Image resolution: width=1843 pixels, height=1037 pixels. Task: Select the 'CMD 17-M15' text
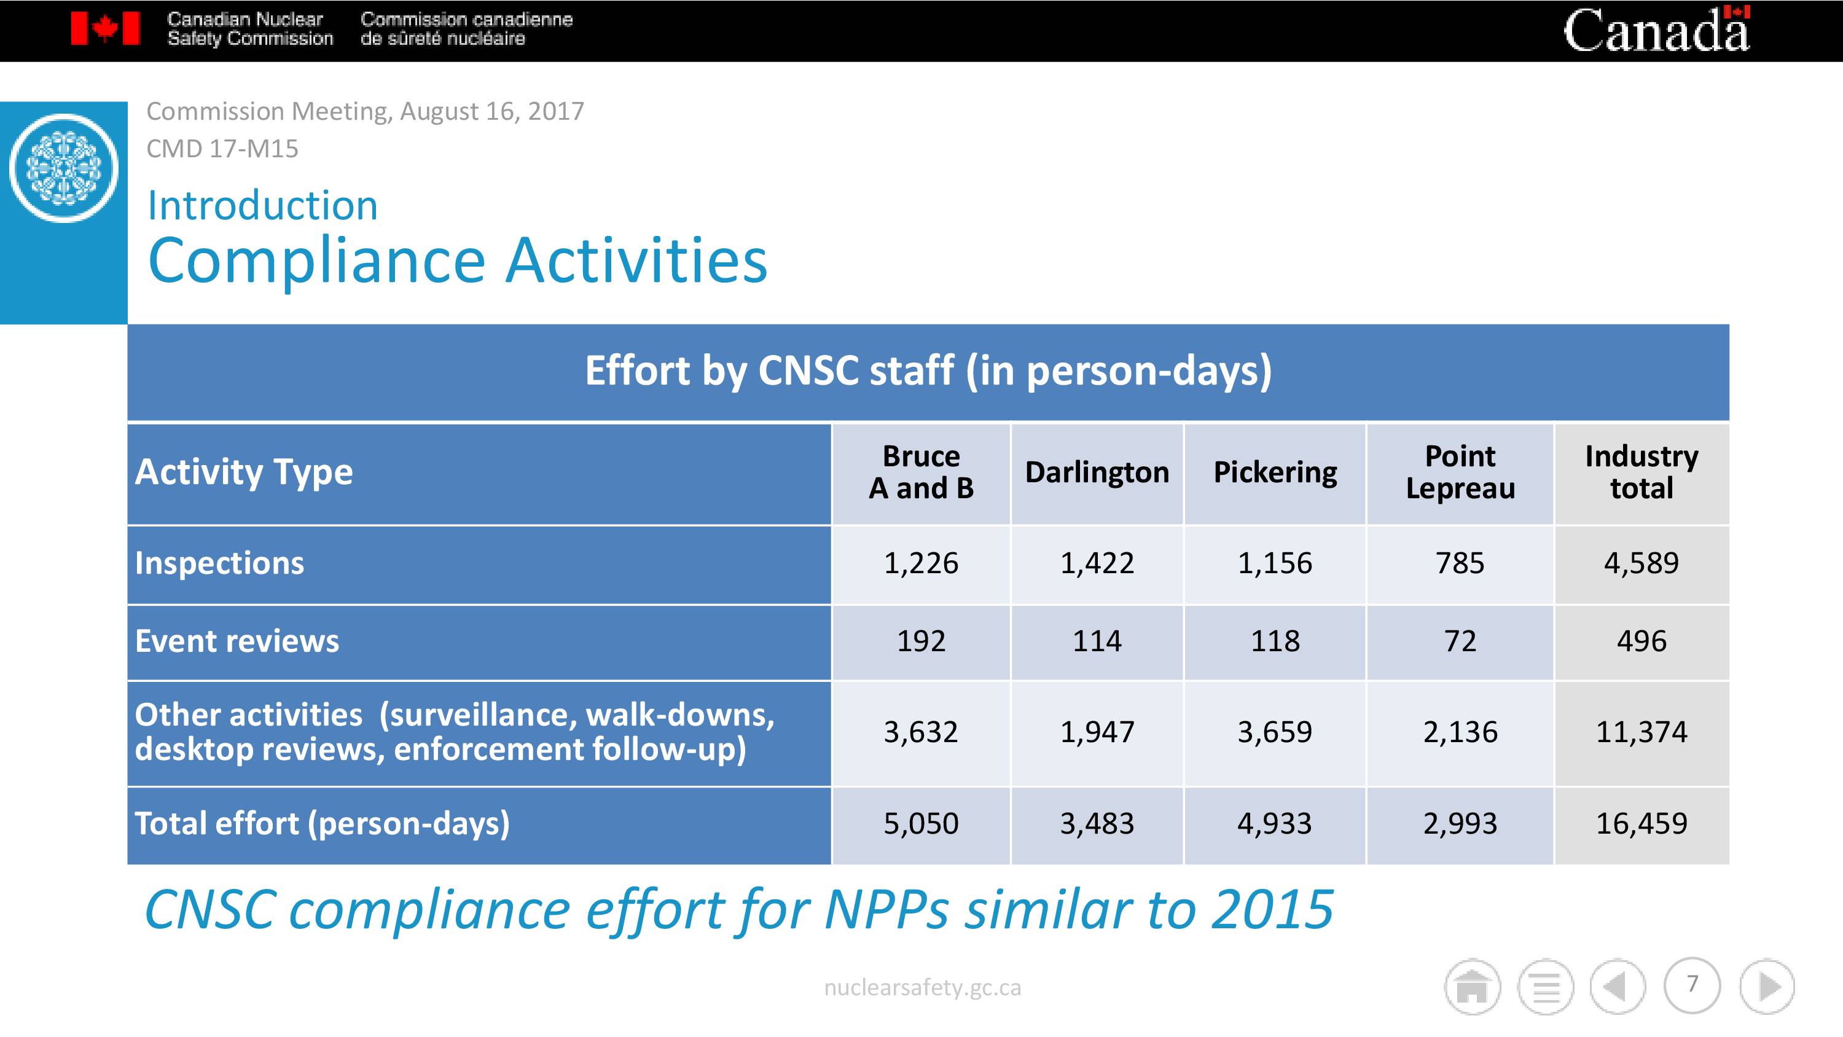pyautogui.click(x=222, y=148)
